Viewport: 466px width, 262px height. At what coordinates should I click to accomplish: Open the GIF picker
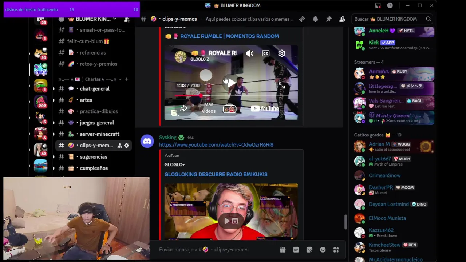point(296,250)
